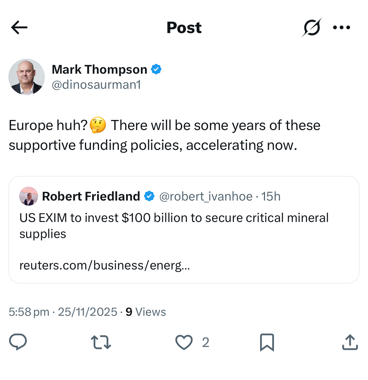View the 9 Views analytics

click(146, 312)
